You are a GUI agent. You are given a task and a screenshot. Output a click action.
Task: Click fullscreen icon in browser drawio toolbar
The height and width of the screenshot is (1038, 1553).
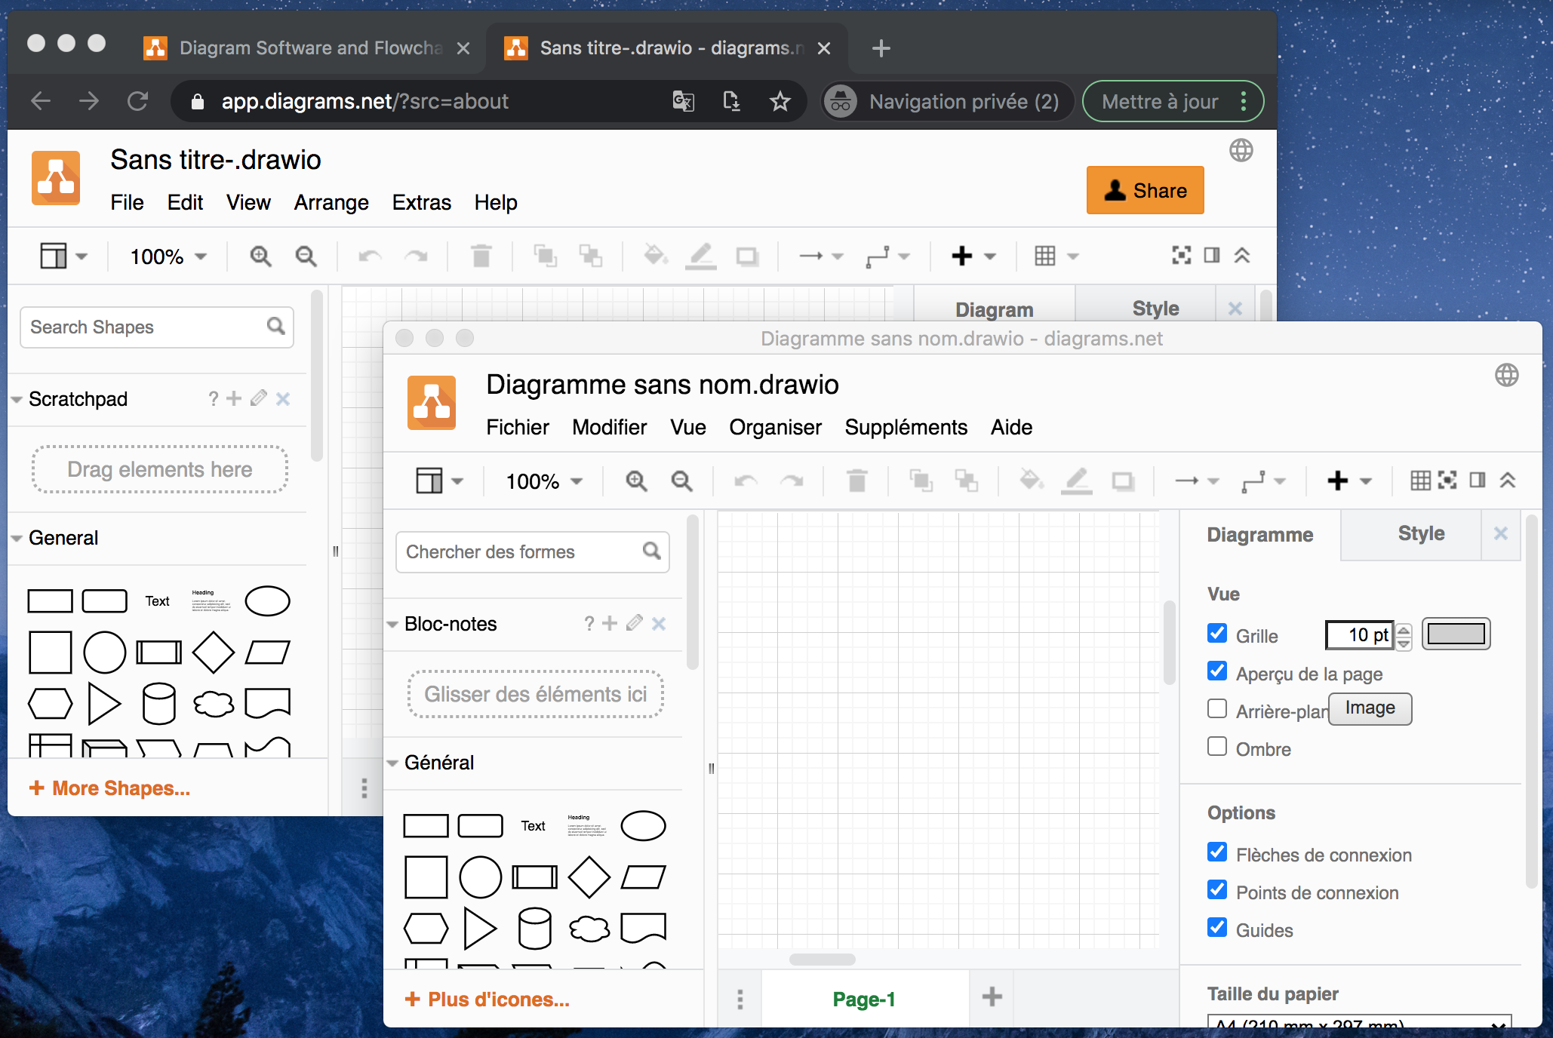(1182, 255)
